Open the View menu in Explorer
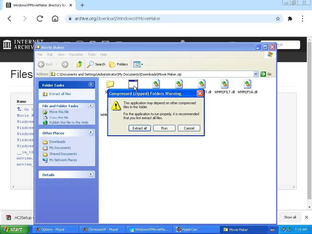The height and width of the screenshot is (234, 312). point(61,55)
